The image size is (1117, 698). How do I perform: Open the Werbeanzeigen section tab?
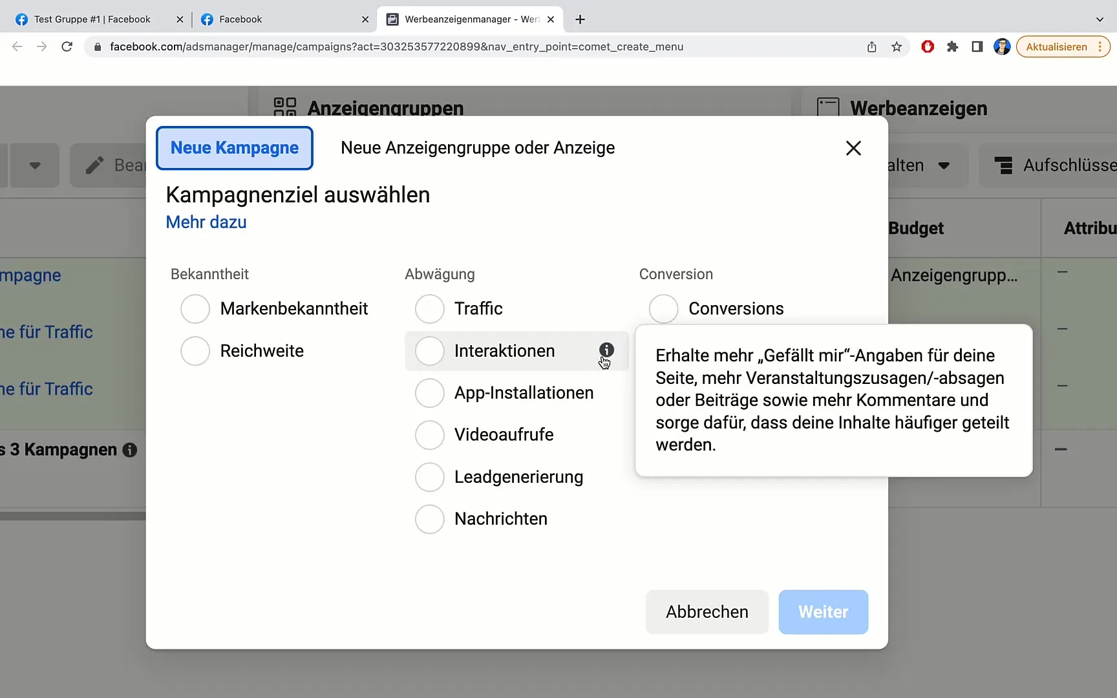click(919, 108)
